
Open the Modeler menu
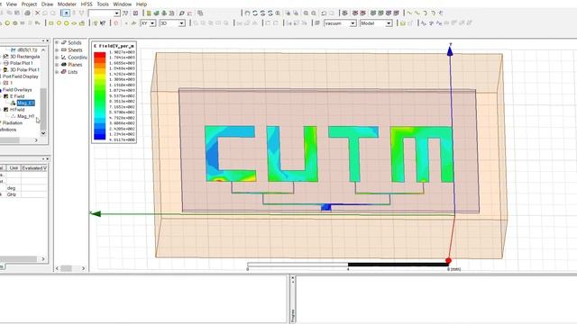67,4
